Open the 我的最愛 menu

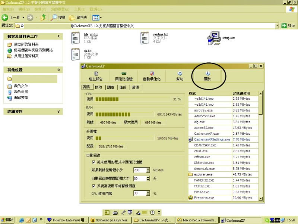[60, 9]
